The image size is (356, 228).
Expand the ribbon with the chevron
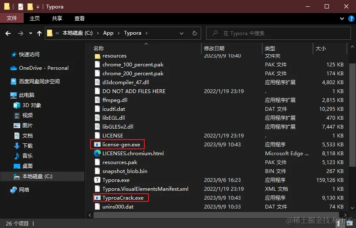click(342, 19)
